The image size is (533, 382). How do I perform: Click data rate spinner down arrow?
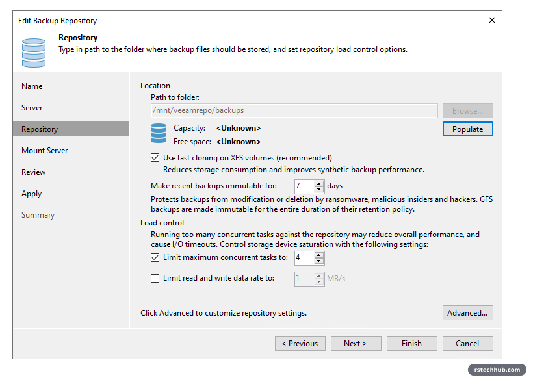[319, 282]
